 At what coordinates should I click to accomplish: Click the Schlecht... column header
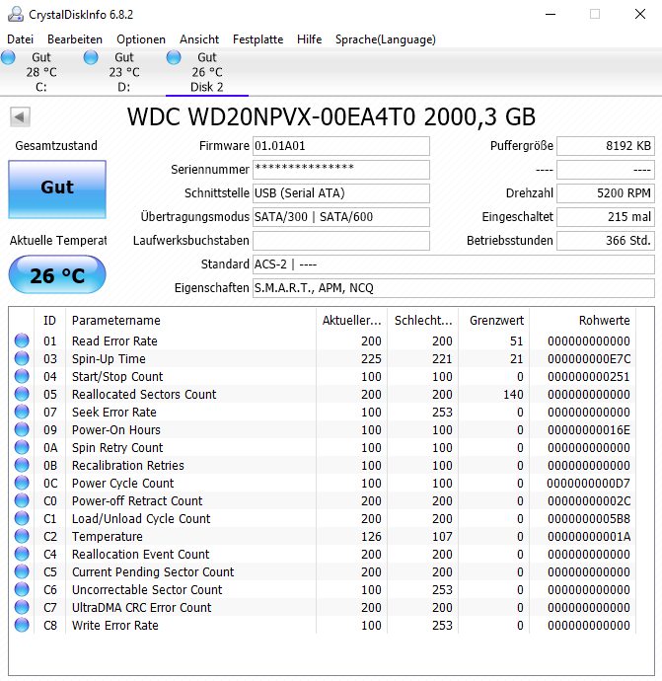pyautogui.click(x=423, y=321)
